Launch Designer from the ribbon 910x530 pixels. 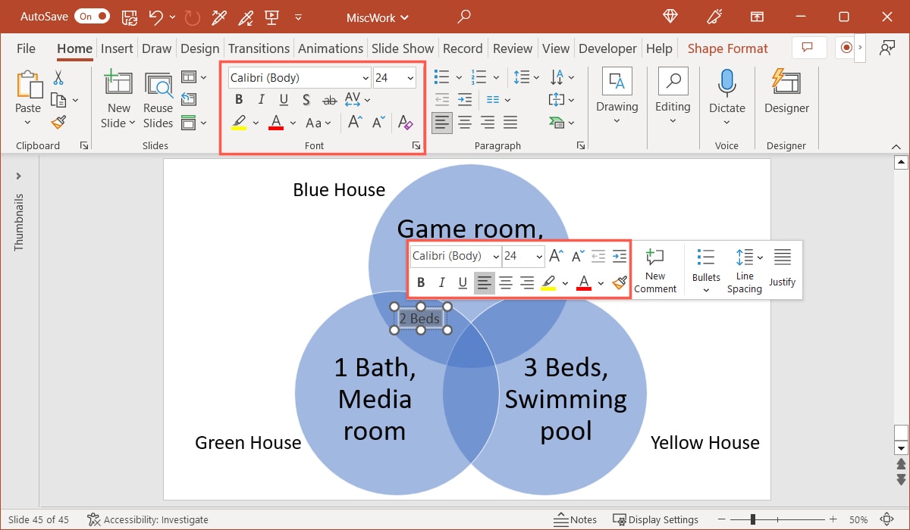click(786, 91)
